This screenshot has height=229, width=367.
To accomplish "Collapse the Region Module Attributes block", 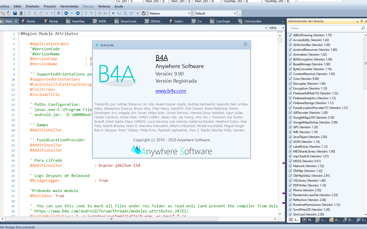I will point(19,33).
